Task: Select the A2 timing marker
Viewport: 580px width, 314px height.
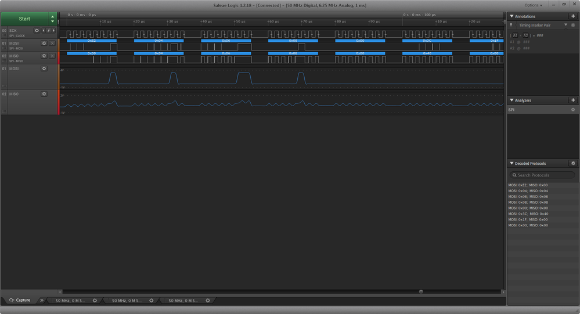Action: coord(525,35)
